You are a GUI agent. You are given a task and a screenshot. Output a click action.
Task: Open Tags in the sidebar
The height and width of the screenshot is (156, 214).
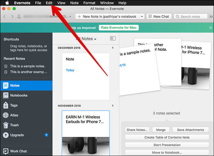[x=26, y=105]
